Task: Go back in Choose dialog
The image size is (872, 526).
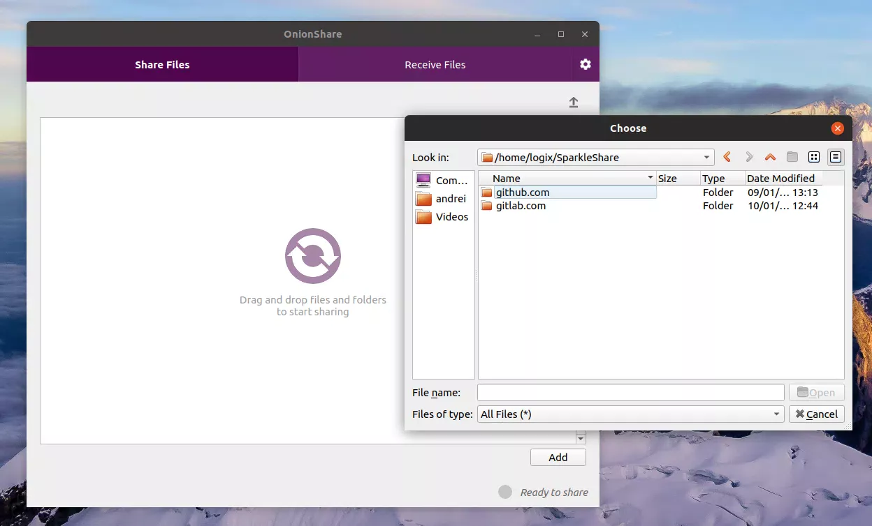Action: [x=727, y=157]
